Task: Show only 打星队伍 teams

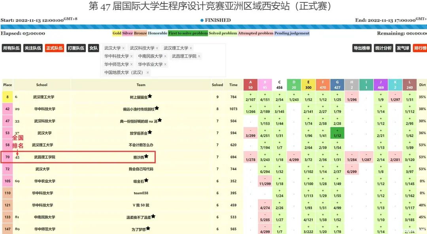Action: tap(76, 48)
